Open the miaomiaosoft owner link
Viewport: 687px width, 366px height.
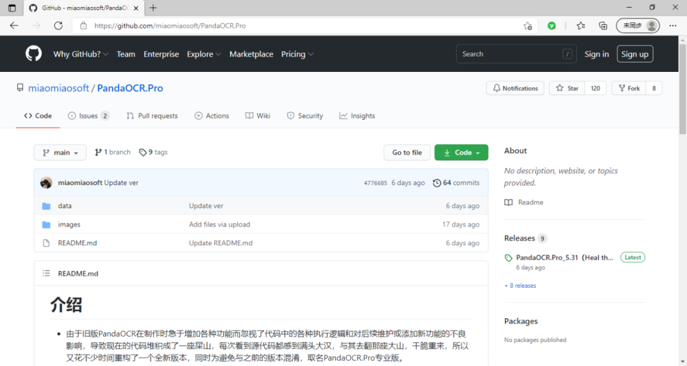click(59, 88)
